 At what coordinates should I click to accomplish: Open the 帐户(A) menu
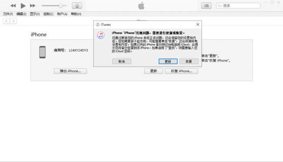(x=62, y=14)
